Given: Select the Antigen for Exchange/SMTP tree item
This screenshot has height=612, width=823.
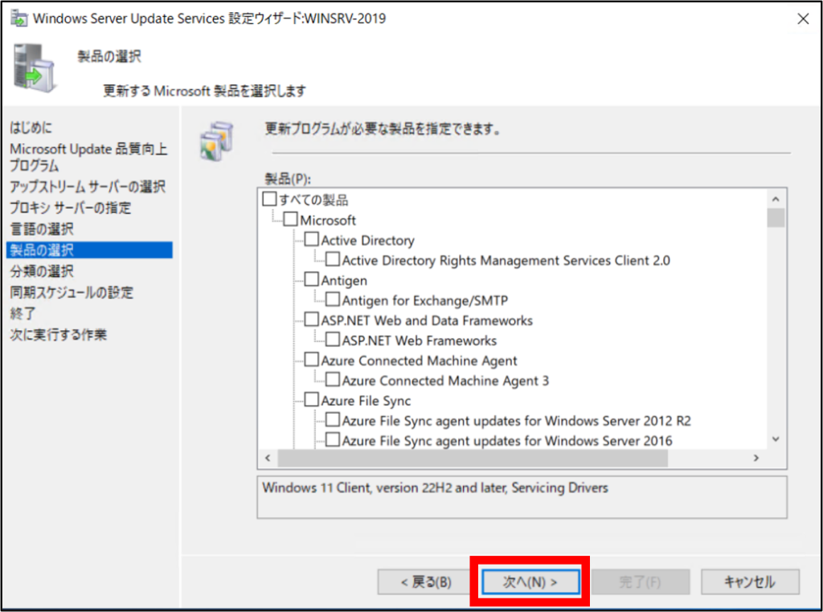Looking at the screenshot, I should pos(425,300).
